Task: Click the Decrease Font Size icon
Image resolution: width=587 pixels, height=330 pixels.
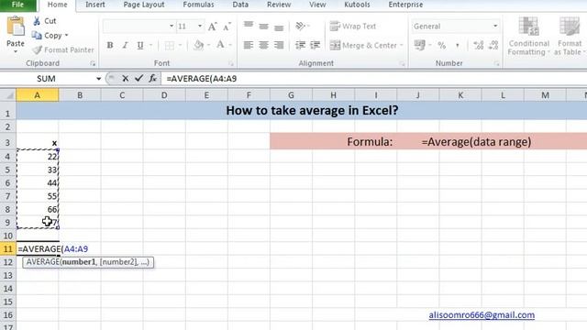Action: [227, 27]
